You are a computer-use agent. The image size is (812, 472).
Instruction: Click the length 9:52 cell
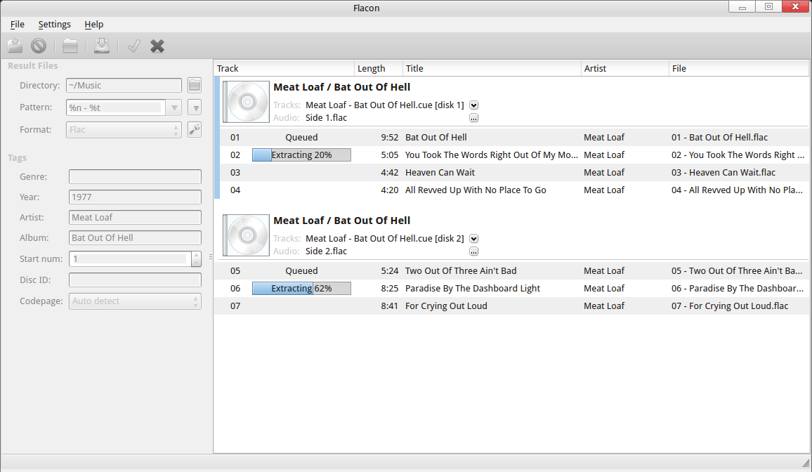389,137
